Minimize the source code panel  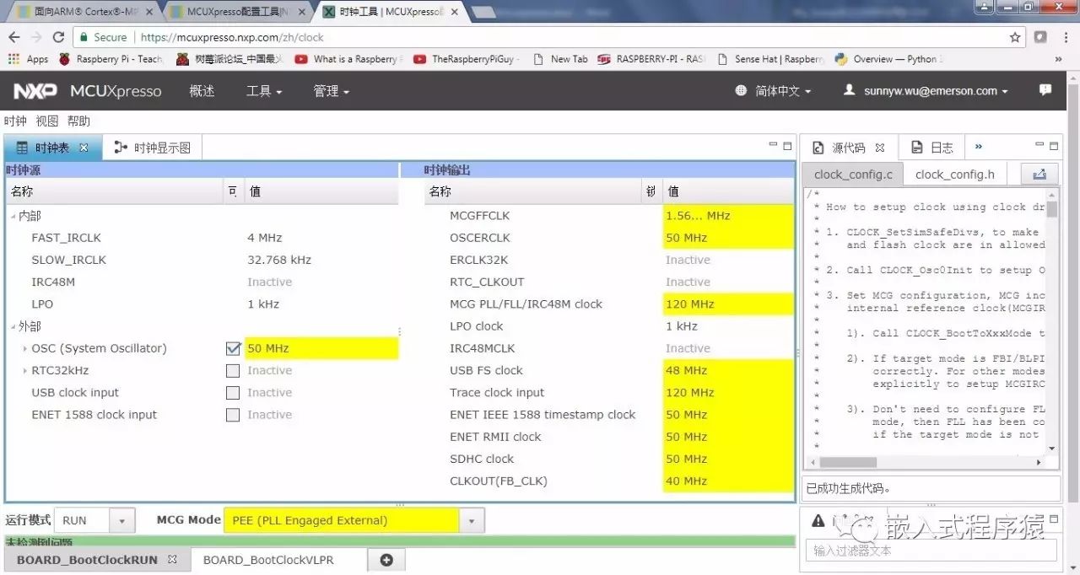pyautogui.click(x=1039, y=145)
